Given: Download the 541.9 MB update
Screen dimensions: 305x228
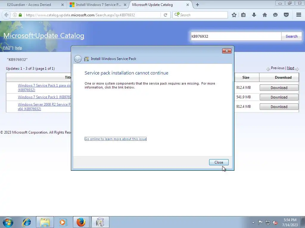Looking at the screenshot, I should pos(279,97).
